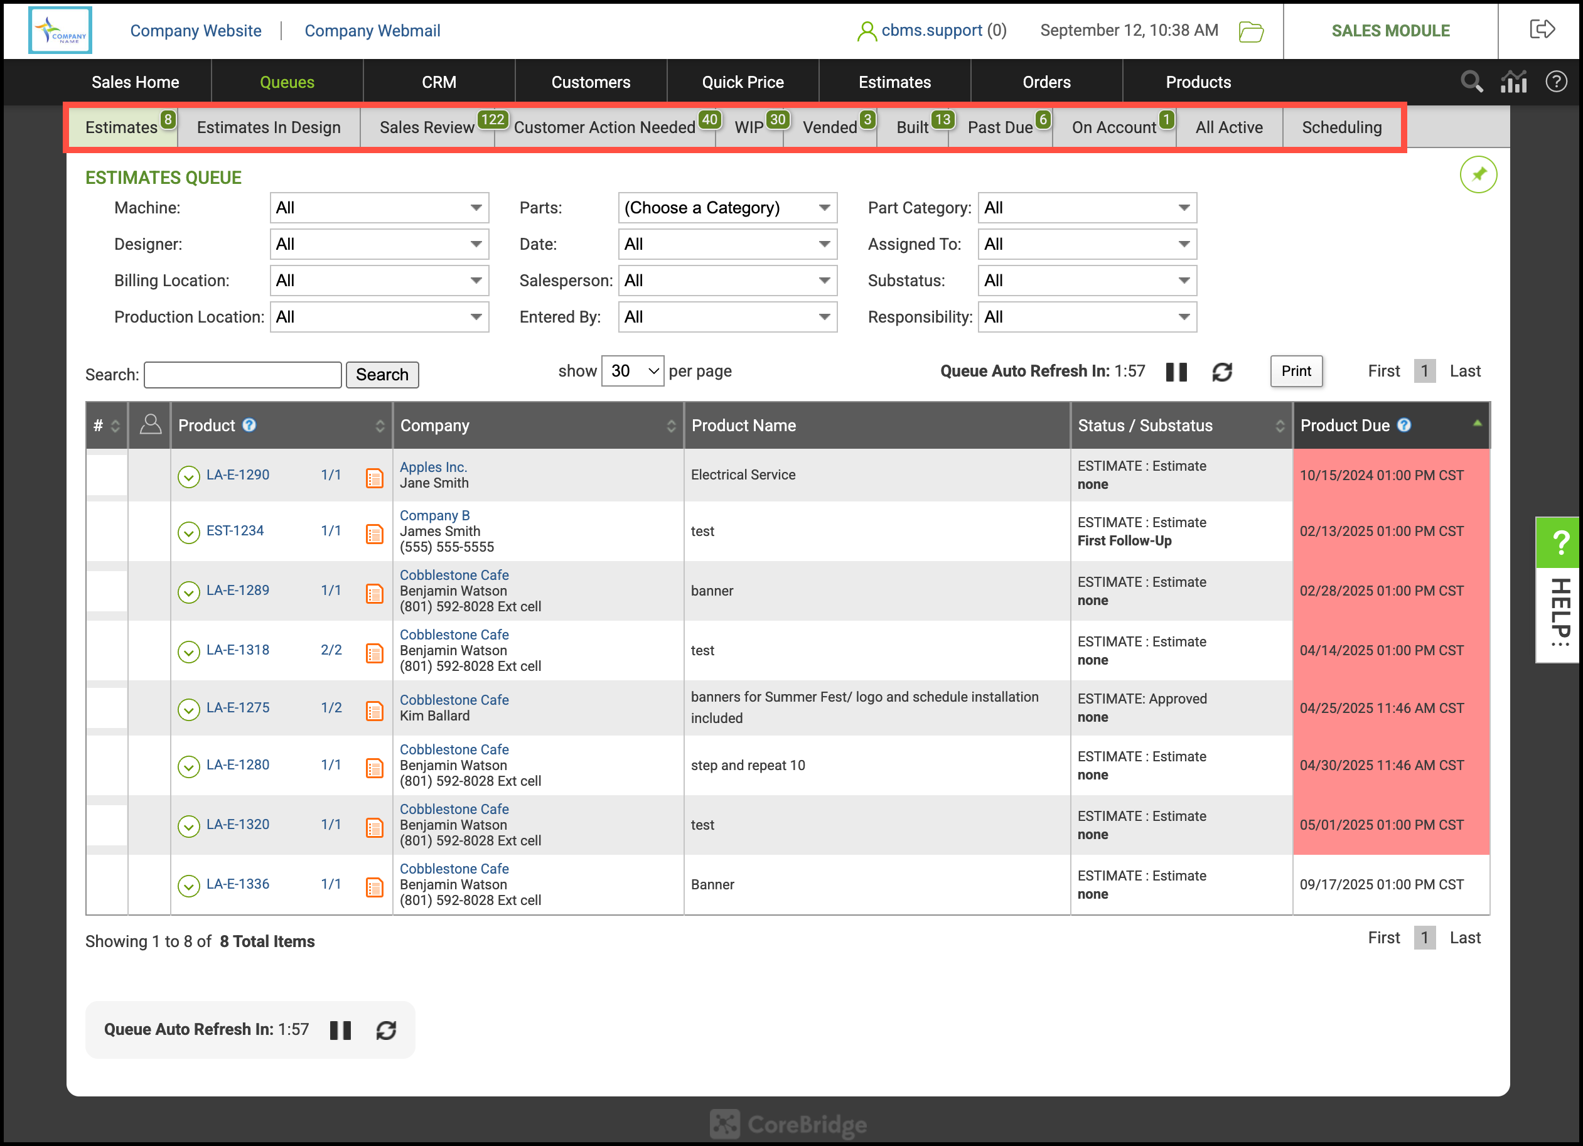Switch to the Sales Review tab
The width and height of the screenshot is (1583, 1146).
tap(426, 128)
